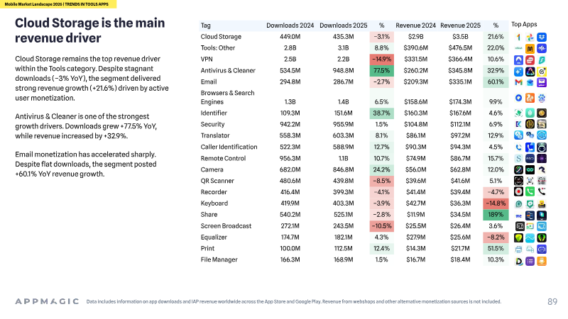Click the slide title Cloud Storage heading

(x=90, y=30)
